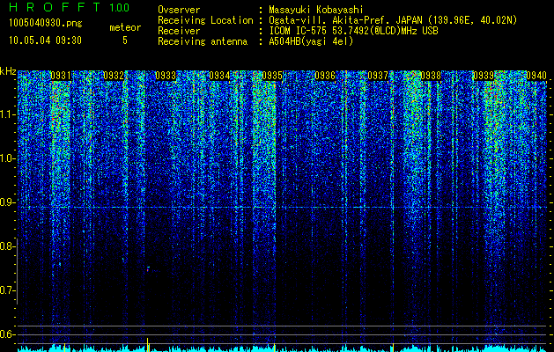This screenshot has height=352, width=554.
Task: Click the Receiving antenna label
Action: tap(203, 41)
